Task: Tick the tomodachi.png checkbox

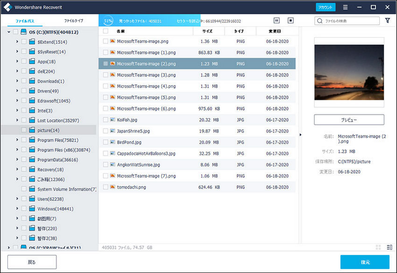Action: coord(106,187)
